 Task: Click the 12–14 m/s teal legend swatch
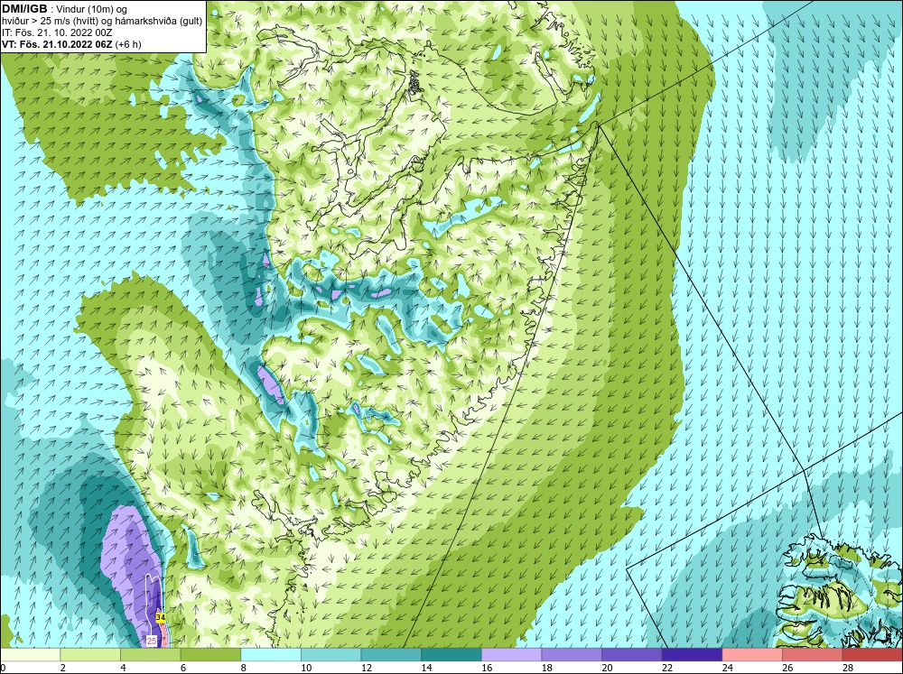(391, 655)
